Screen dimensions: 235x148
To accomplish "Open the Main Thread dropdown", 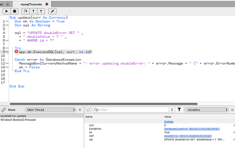I will (51, 110).
